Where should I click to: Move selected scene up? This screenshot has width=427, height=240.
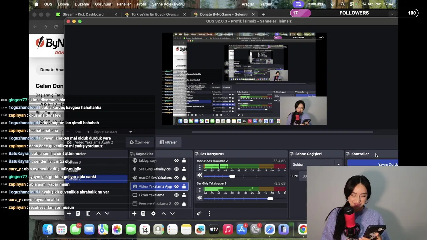tap(98, 213)
